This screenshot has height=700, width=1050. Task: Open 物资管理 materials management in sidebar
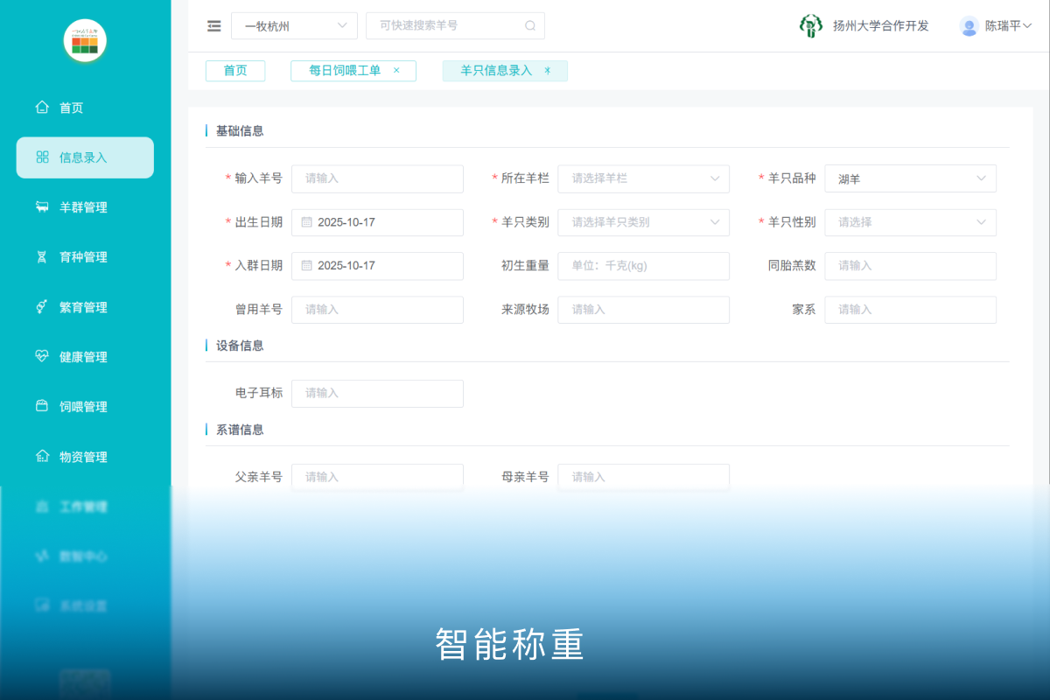[x=41, y=456]
